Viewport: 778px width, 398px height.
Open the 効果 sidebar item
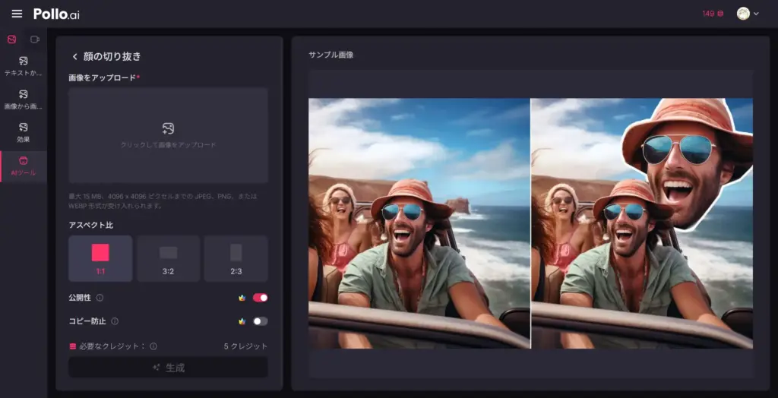point(24,132)
